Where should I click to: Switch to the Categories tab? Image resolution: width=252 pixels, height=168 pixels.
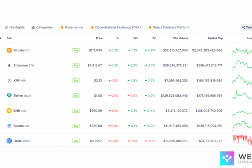coord(42,27)
